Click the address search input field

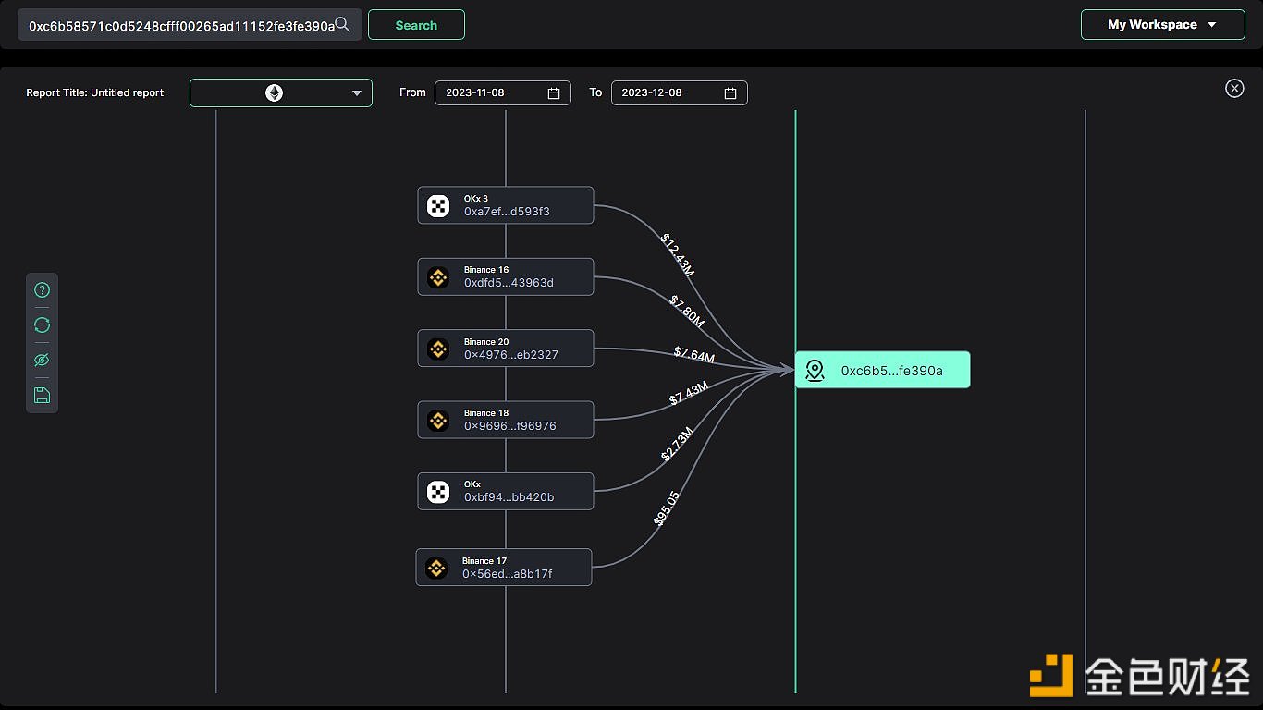point(190,25)
